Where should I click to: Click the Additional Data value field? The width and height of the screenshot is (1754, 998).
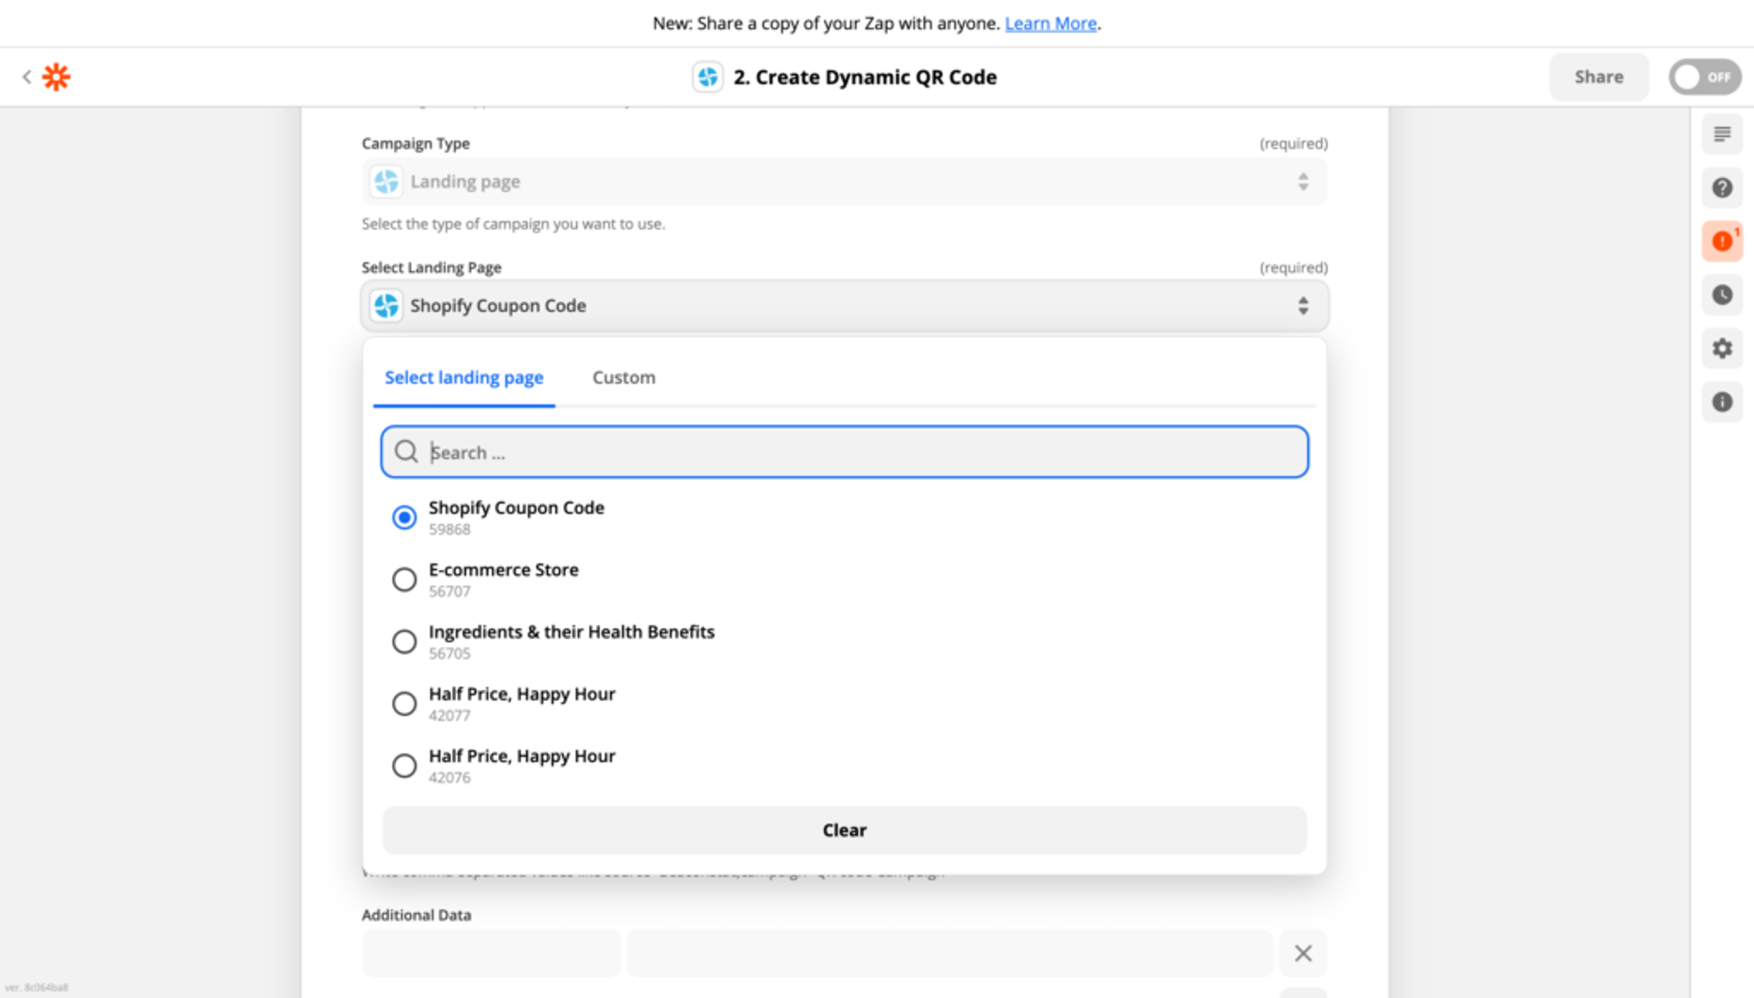[x=950, y=953]
